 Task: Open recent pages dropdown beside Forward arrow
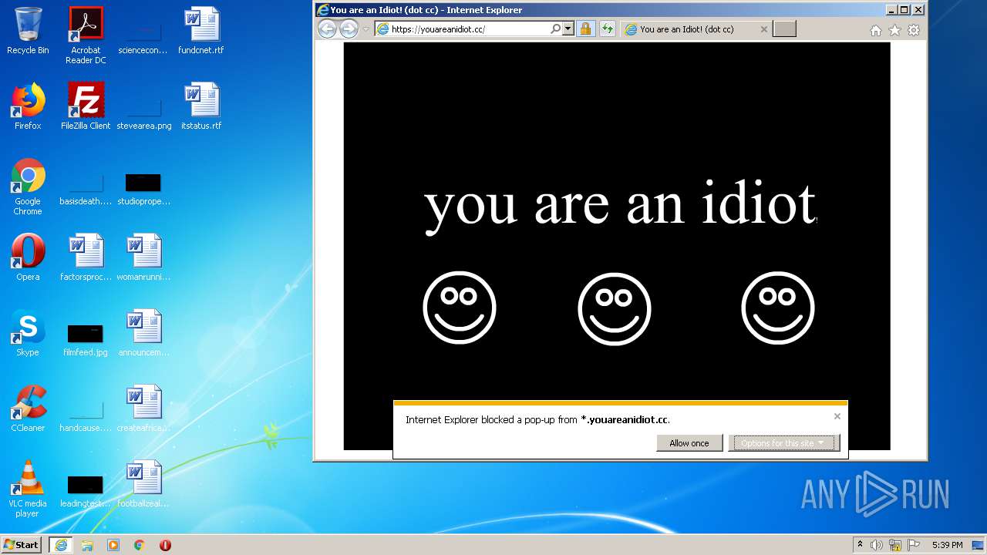point(365,29)
